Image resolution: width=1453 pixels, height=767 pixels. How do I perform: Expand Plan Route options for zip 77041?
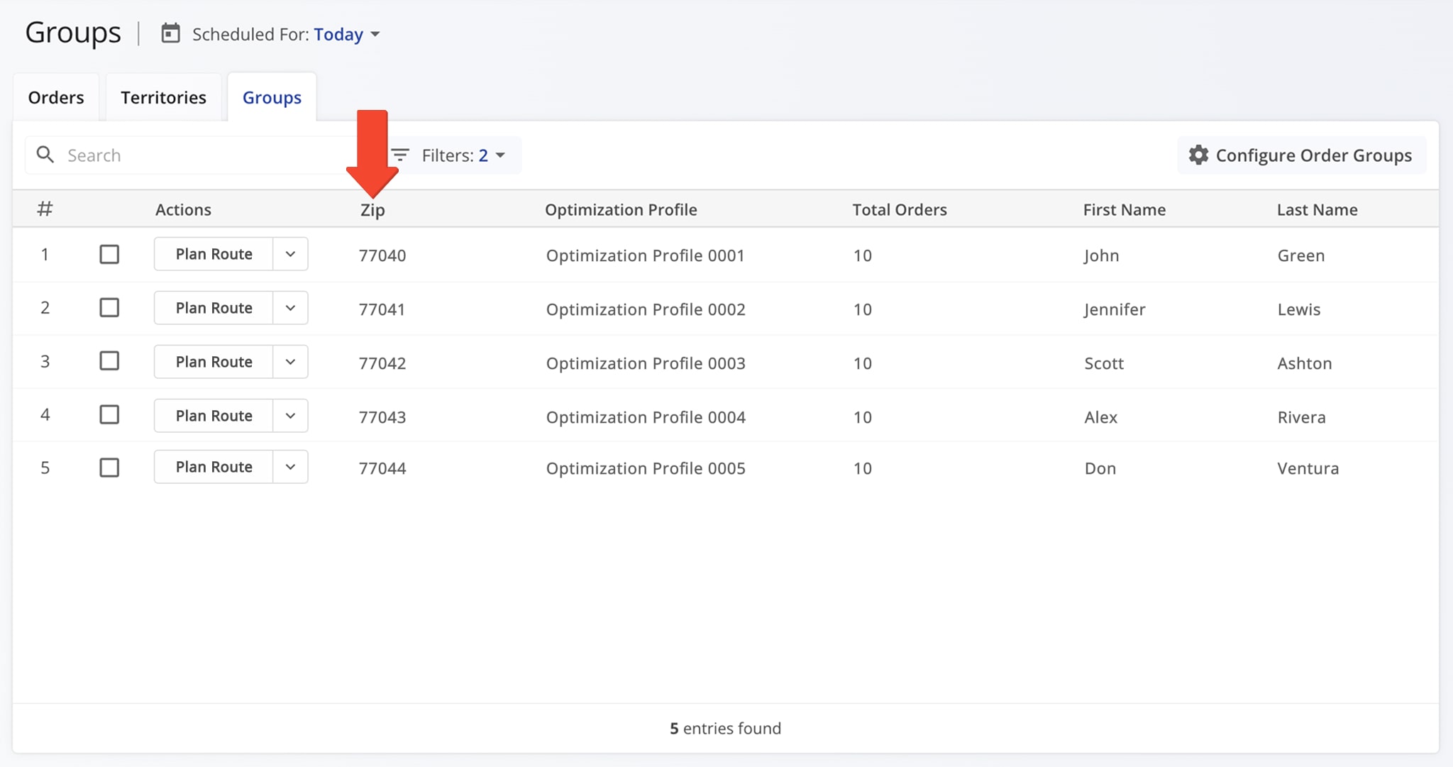tap(290, 308)
